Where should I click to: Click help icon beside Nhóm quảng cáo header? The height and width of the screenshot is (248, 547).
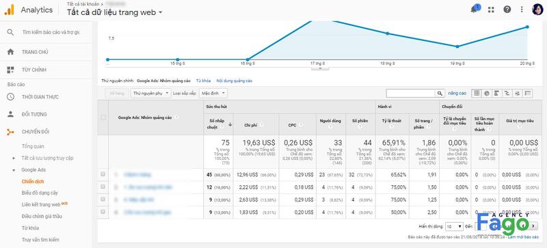tap(176, 118)
